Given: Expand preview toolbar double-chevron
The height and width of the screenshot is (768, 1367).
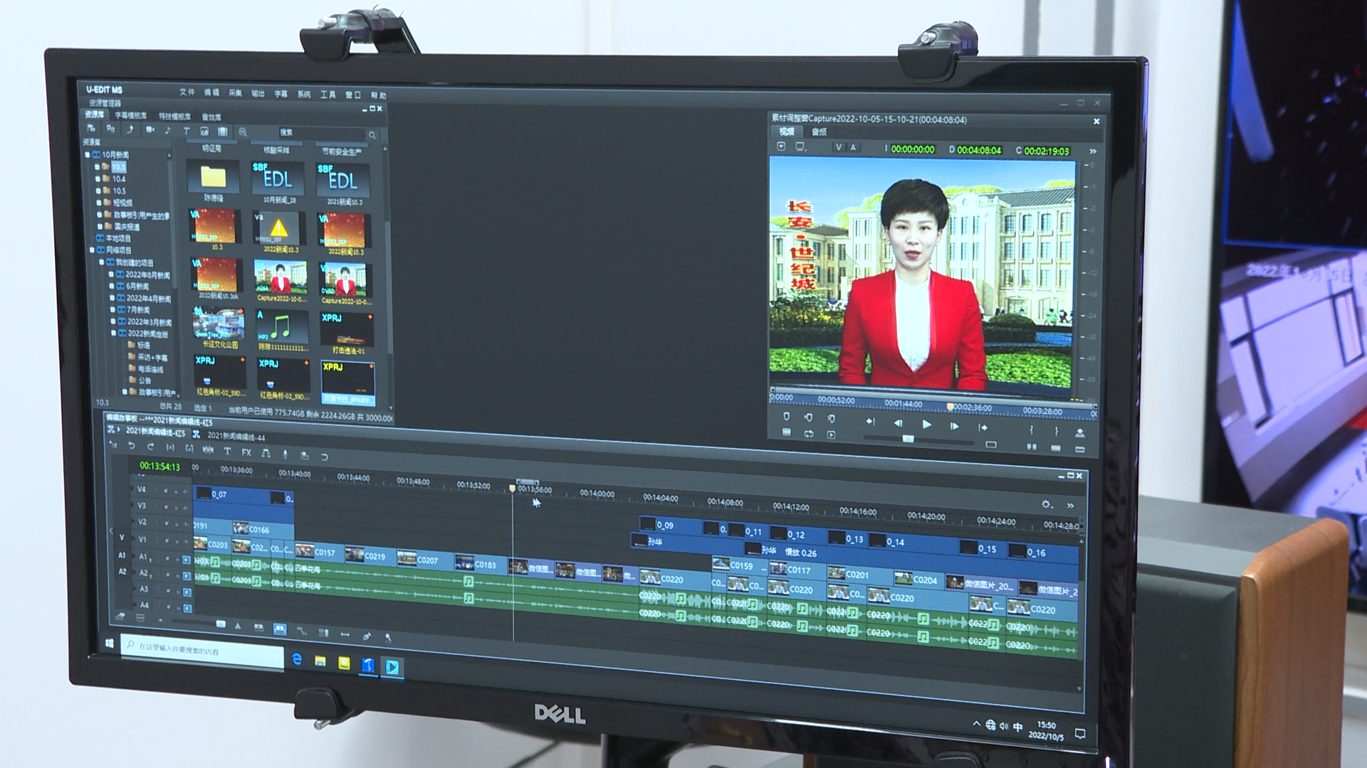Looking at the screenshot, I should pos(1093,151).
